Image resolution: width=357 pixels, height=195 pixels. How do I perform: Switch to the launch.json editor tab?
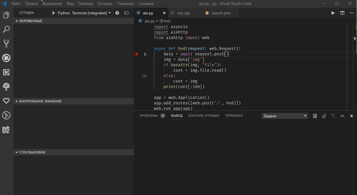(x=221, y=13)
